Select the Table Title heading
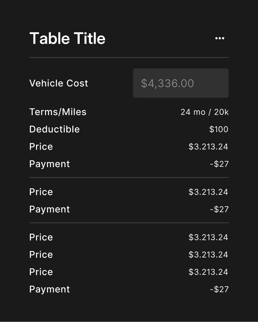 tap(67, 38)
